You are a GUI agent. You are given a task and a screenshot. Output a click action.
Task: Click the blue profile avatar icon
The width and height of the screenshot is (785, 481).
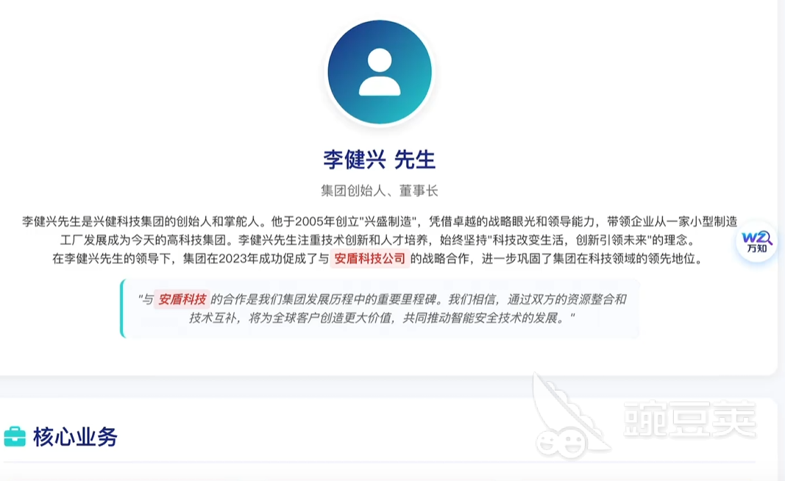point(380,72)
